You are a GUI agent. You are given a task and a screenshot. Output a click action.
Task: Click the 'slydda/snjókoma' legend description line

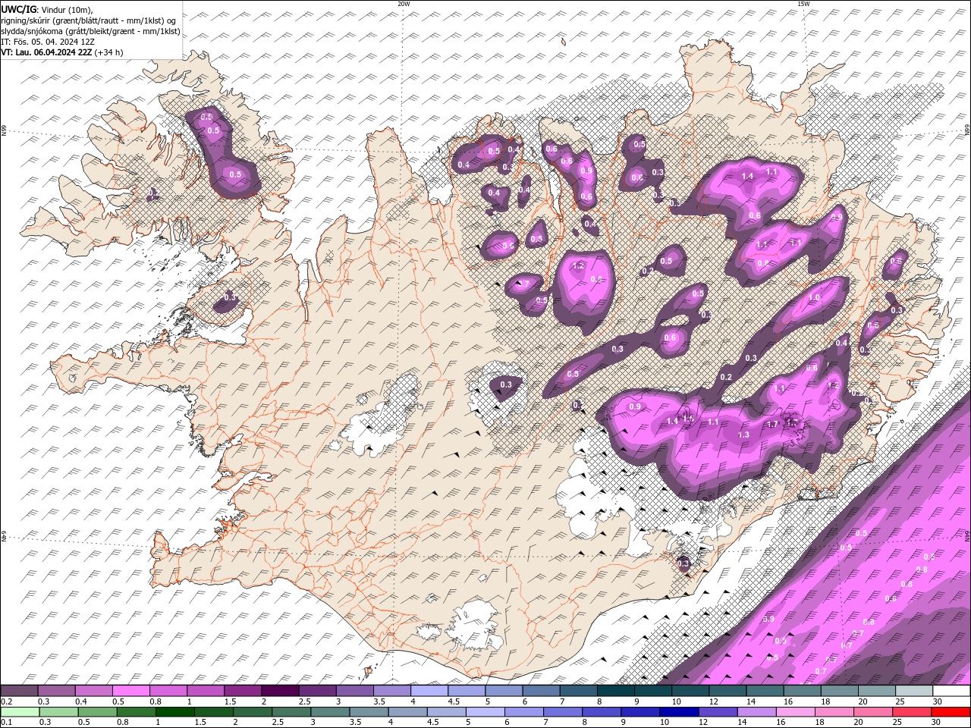click(x=90, y=31)
